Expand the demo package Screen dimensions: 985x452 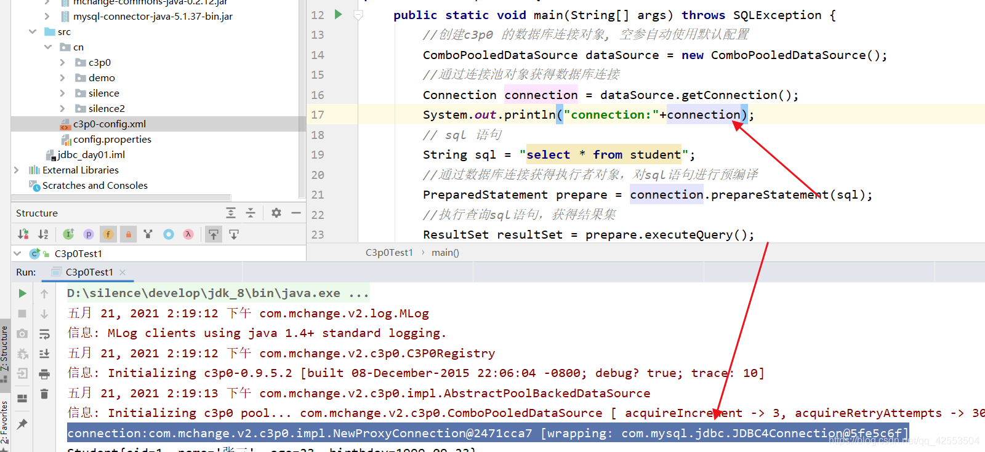tap(62, 77)
